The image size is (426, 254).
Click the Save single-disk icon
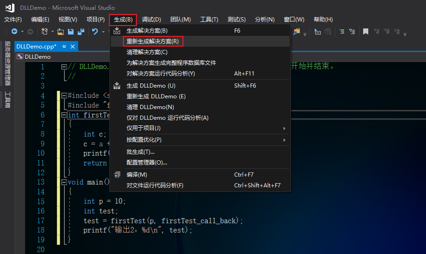[x=71, y=32]
